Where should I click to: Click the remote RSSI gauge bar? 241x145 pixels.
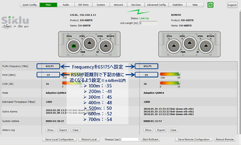pos(170,74)
